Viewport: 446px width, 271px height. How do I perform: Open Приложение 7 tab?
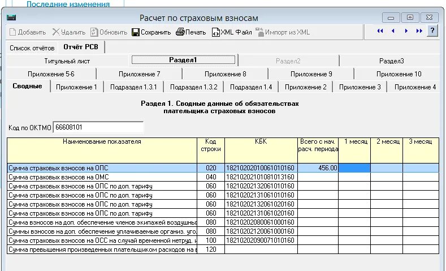coord(140,74)
